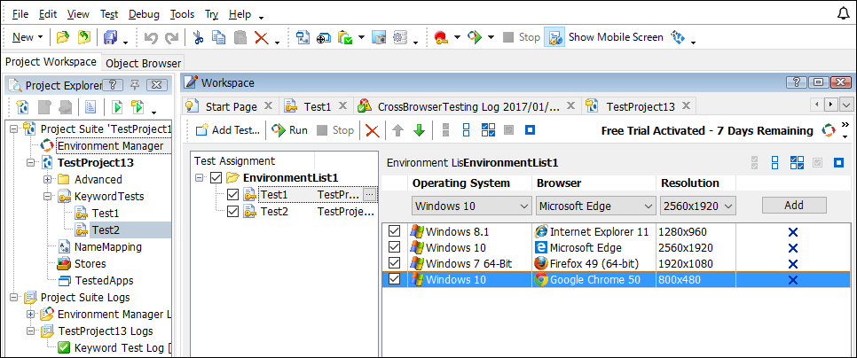Open the Resolution dropdown
The width and height of the screenshot is (857, 358).
point(697,206)
